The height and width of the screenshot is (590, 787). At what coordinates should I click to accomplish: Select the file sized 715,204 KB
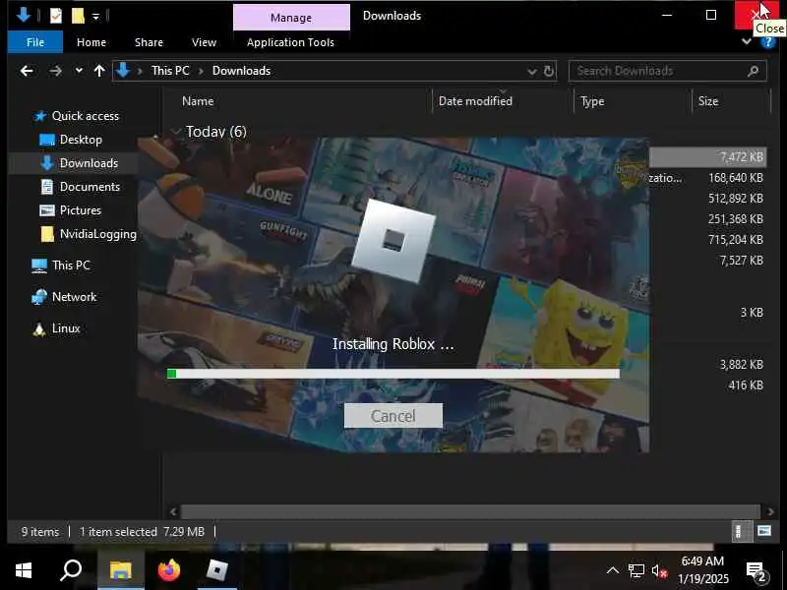tap(735, 239)
